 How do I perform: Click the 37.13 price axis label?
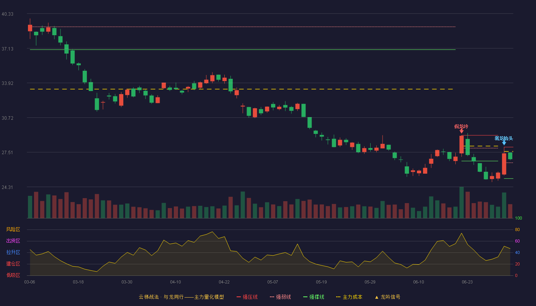click(7, 49)
